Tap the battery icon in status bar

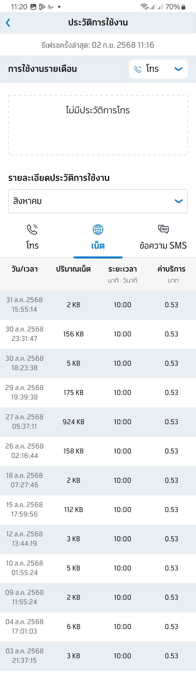[183, 7]
